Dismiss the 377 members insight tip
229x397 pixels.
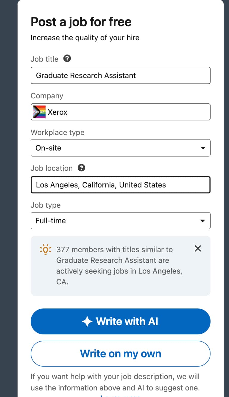click(x=198, y=248)
